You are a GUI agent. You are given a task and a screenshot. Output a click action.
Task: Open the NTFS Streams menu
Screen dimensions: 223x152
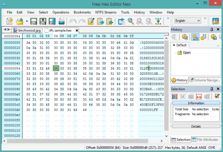coord(106,13)
